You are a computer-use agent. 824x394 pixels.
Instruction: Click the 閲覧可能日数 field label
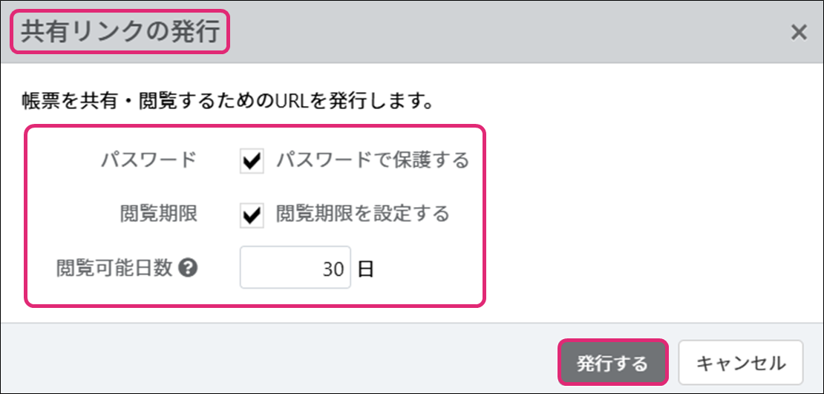click(114, 269)
